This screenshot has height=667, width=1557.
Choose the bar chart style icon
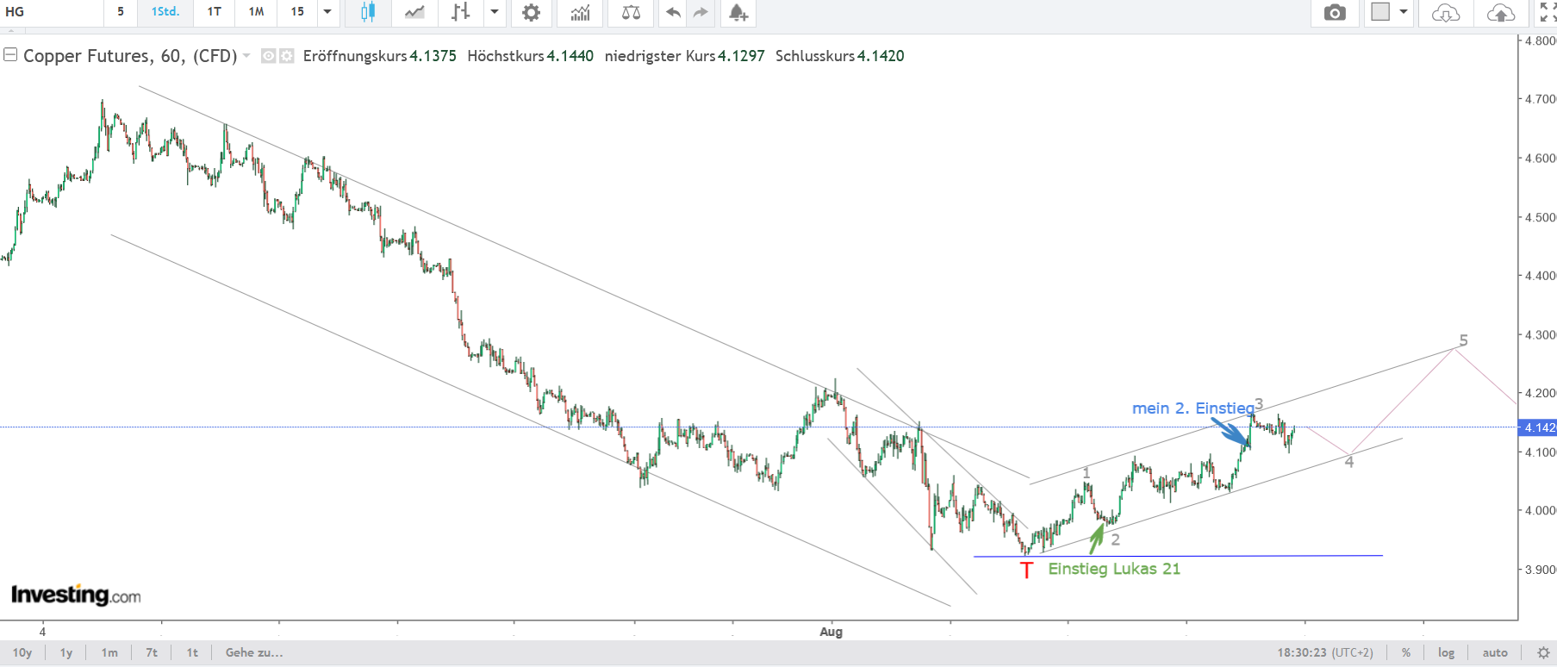(461, 12)
